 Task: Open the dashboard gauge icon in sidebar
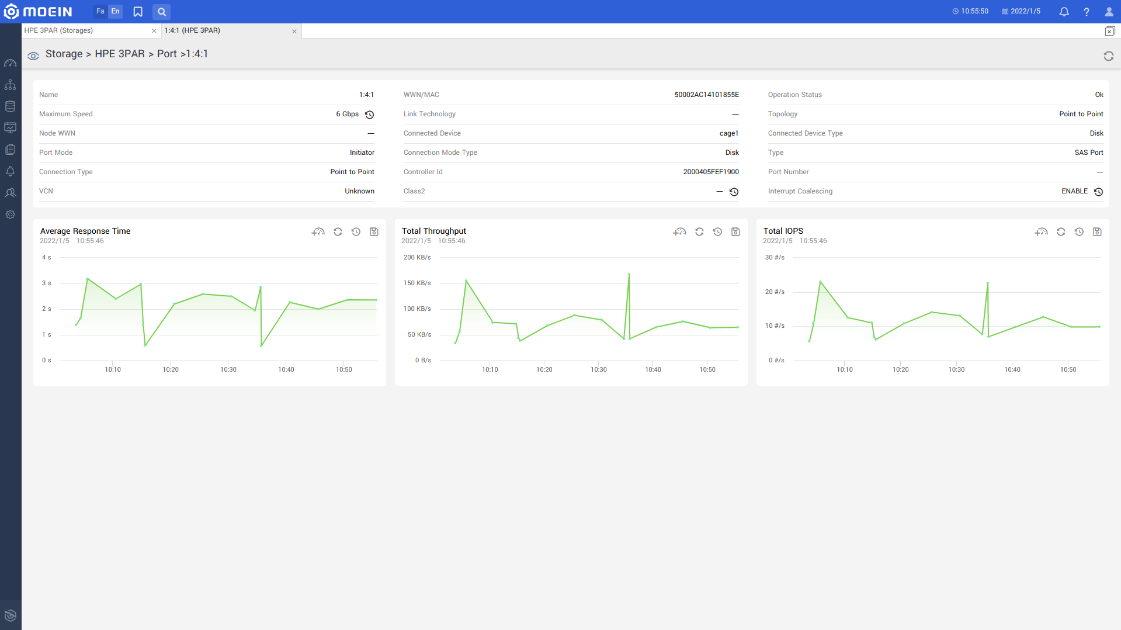pyautogui.click(x=11, y=63)
